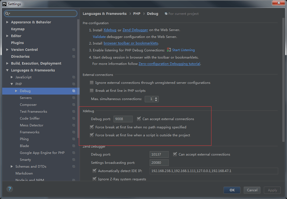This screenshot has height=199, width=287.
Task: Click the Cancel button
Action: point(252,190)
